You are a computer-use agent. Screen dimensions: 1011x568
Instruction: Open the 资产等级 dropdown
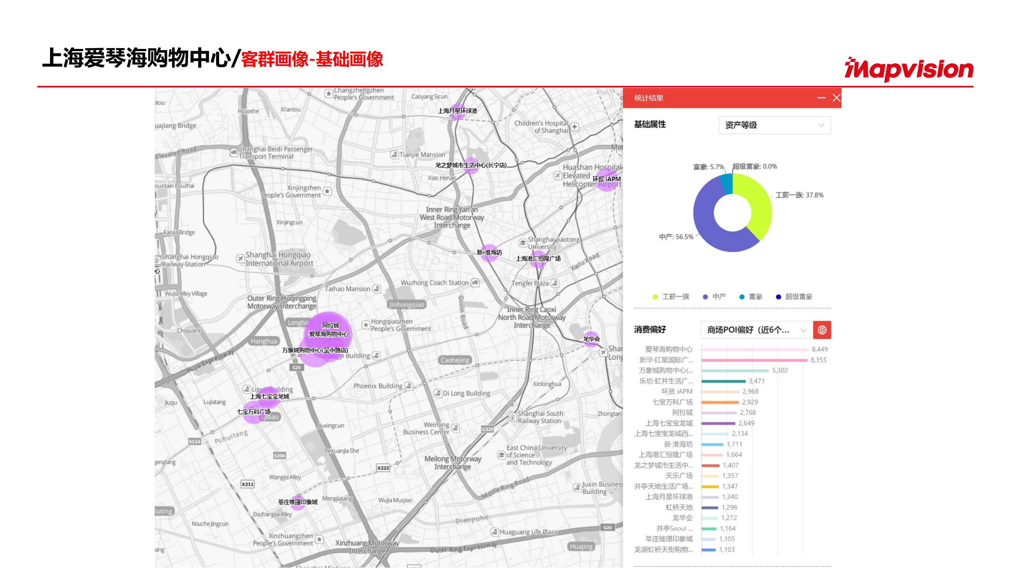tap(774, 125)
